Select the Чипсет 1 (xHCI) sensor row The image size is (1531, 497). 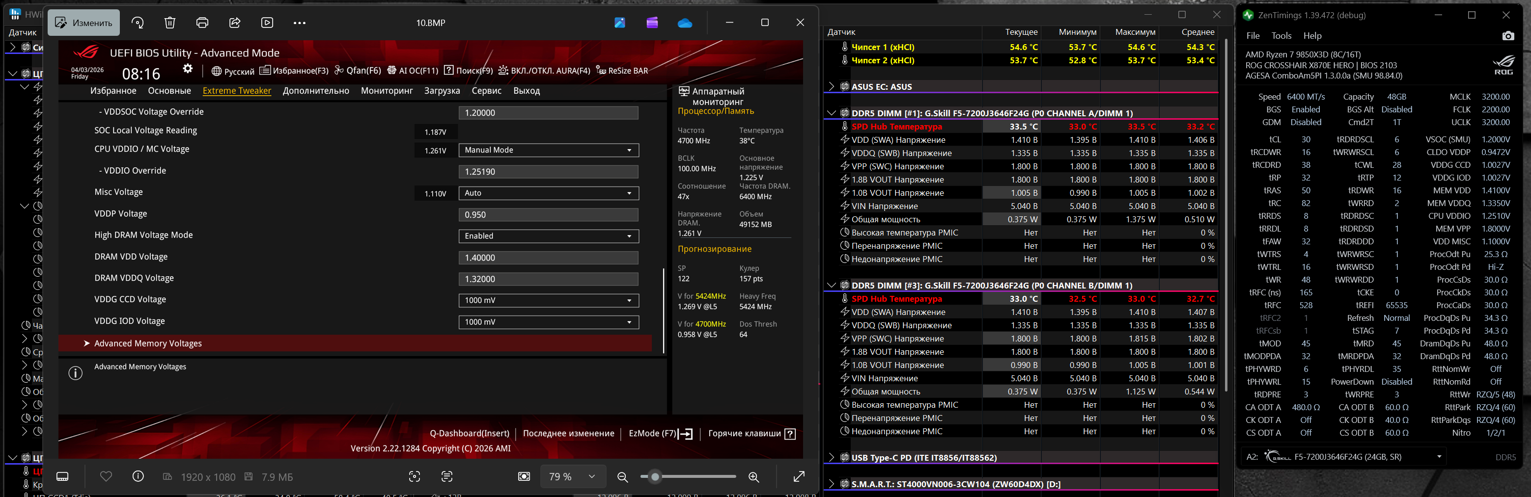coord(1021,47)
